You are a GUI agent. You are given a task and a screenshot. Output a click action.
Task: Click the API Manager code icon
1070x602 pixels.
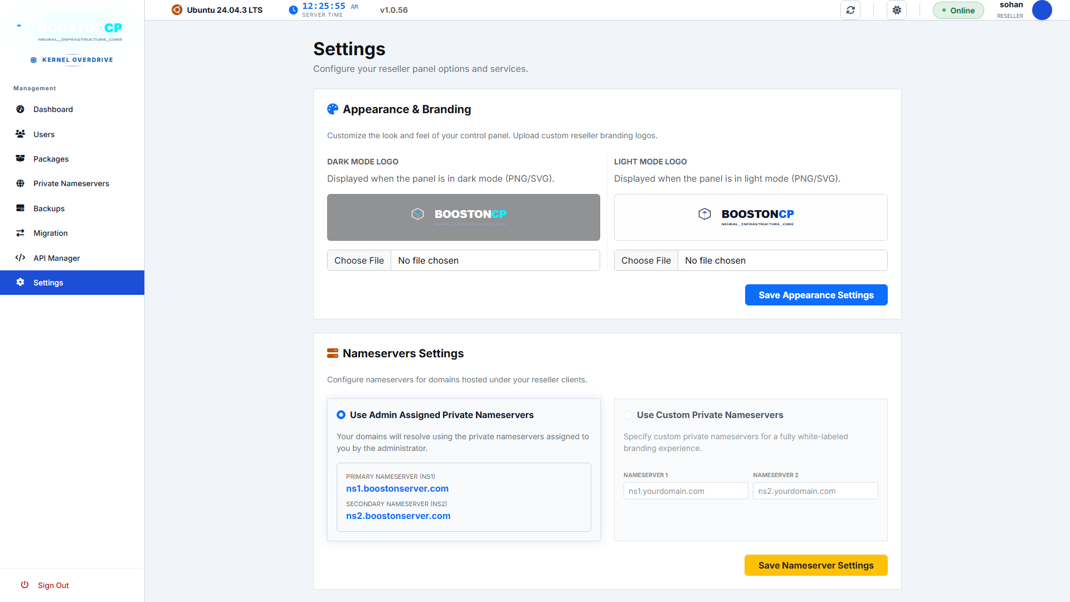tap(20, 258)
